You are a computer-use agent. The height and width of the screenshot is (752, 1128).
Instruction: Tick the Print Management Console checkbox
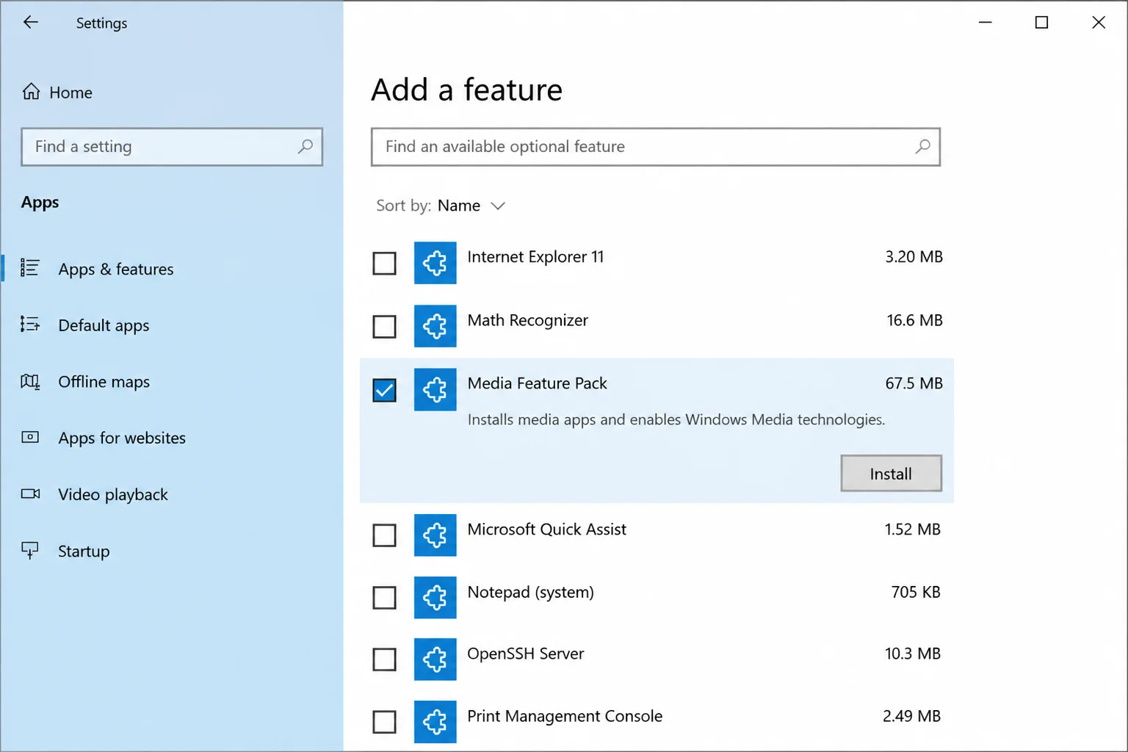point(384,722)
